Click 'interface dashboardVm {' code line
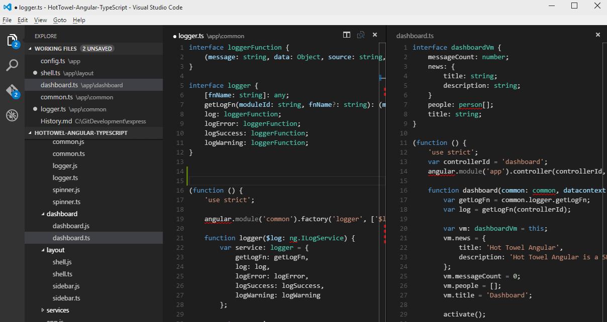This screenshot has width=607, height=322. pyautogui.click(x=457, y=48)
